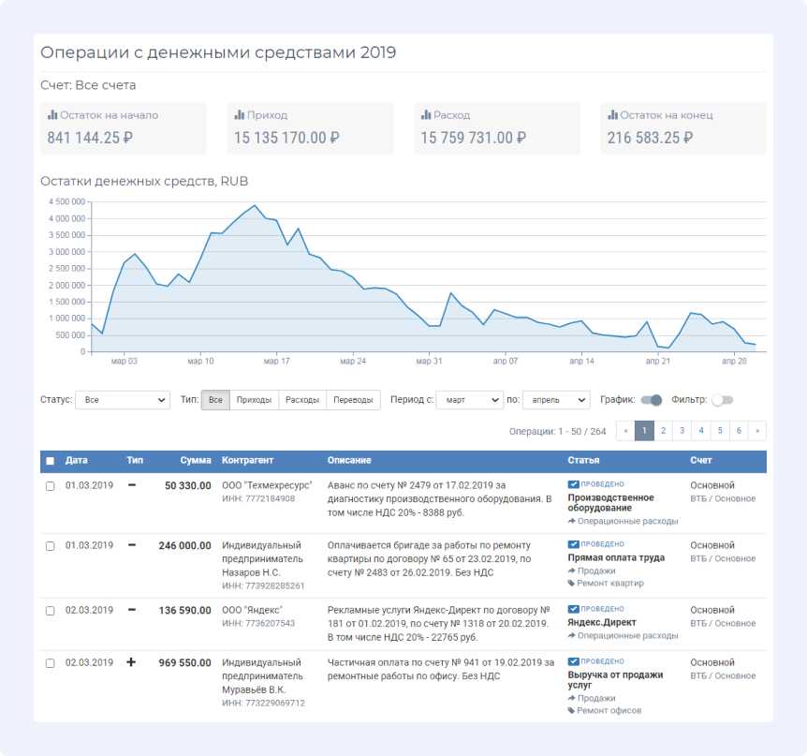This screenshot has height=756, width=807.
Task: Go to page 3 of operations
Action: [682, 431]
